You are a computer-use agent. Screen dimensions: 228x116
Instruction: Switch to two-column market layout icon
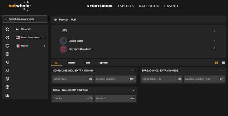[217, 63]
